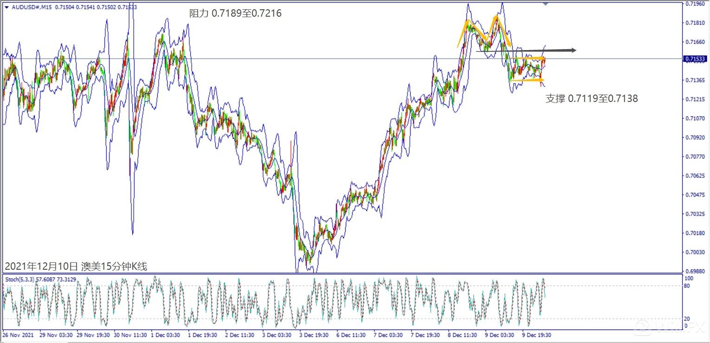Click the AUDUSD#,M15 chart title text
This screenshot has width=710, height=343.
click(31, 7)
